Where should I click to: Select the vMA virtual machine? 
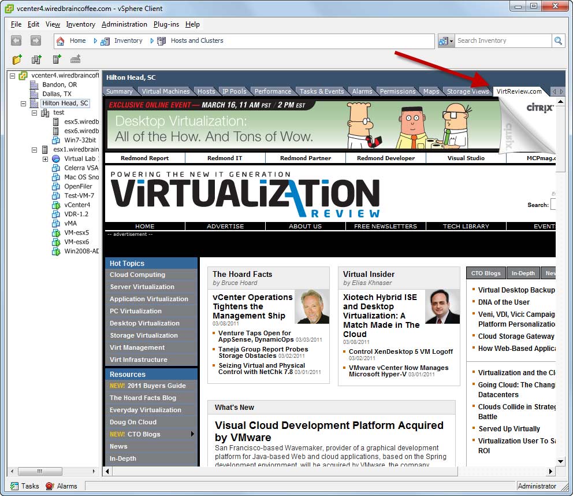click(70, 223)
